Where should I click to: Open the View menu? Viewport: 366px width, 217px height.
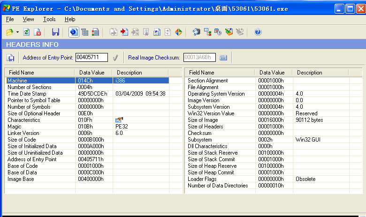[29, 19]
